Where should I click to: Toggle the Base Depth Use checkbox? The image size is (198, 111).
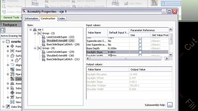140,48
